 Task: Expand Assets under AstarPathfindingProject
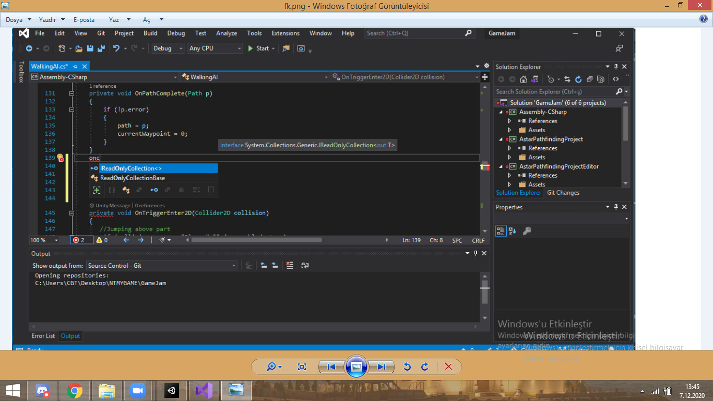(509, 157)
